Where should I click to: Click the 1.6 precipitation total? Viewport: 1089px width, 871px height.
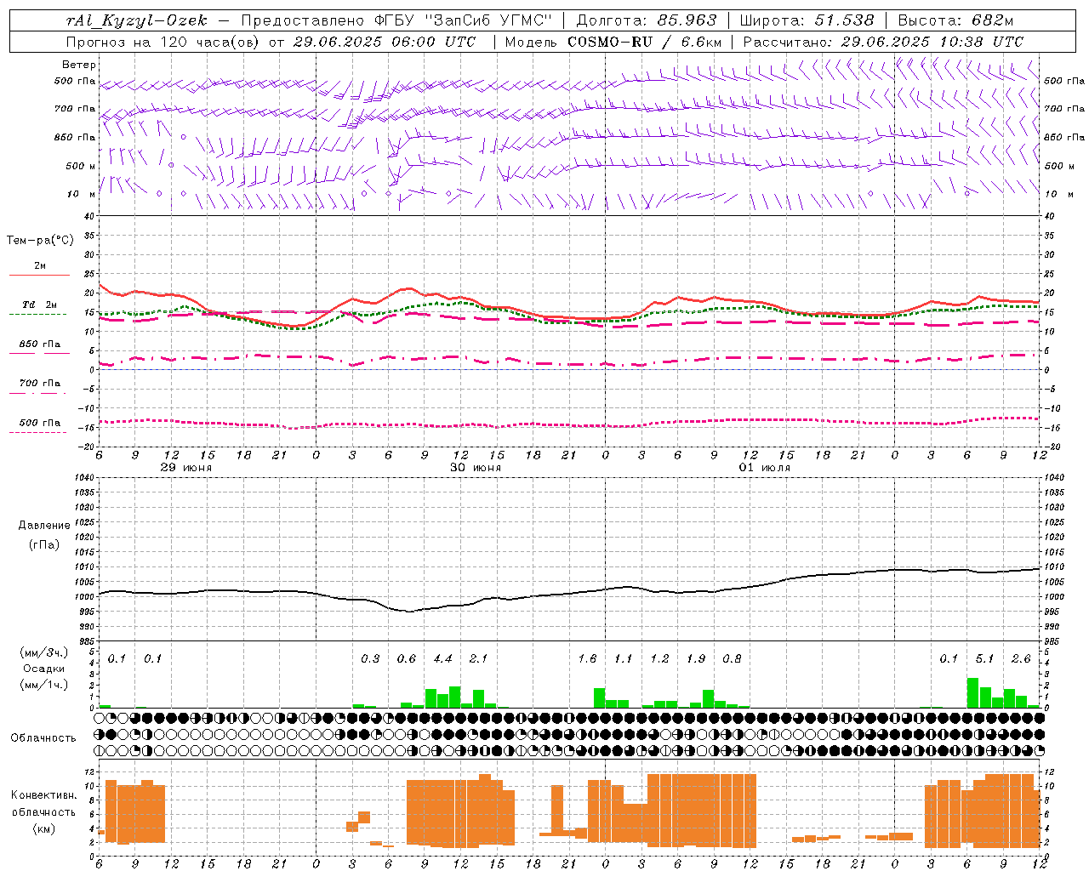pos(587,658)
